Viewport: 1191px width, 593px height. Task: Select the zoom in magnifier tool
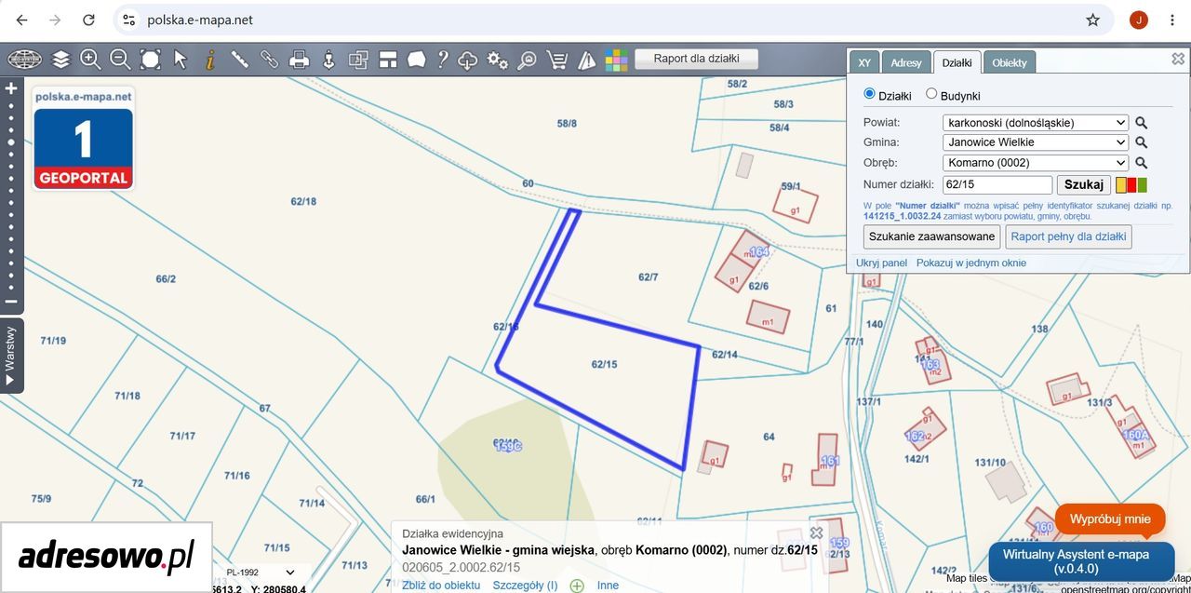(90, 60)
